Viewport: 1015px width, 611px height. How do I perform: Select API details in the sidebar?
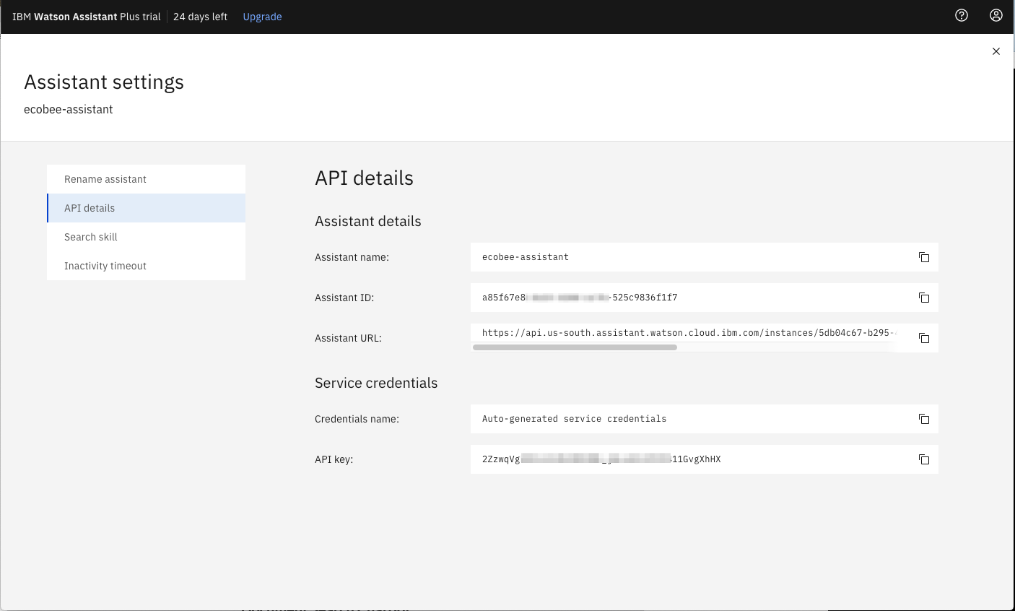pyautogui.click(x=146, y=208)
